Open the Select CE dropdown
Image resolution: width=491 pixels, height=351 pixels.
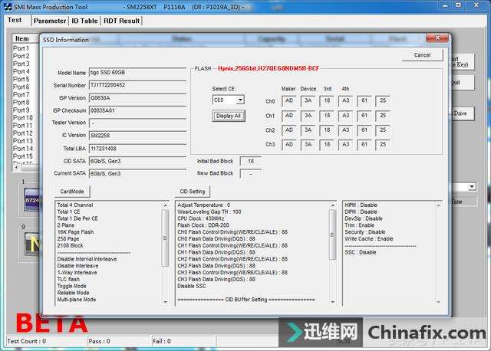click(240, 100)
